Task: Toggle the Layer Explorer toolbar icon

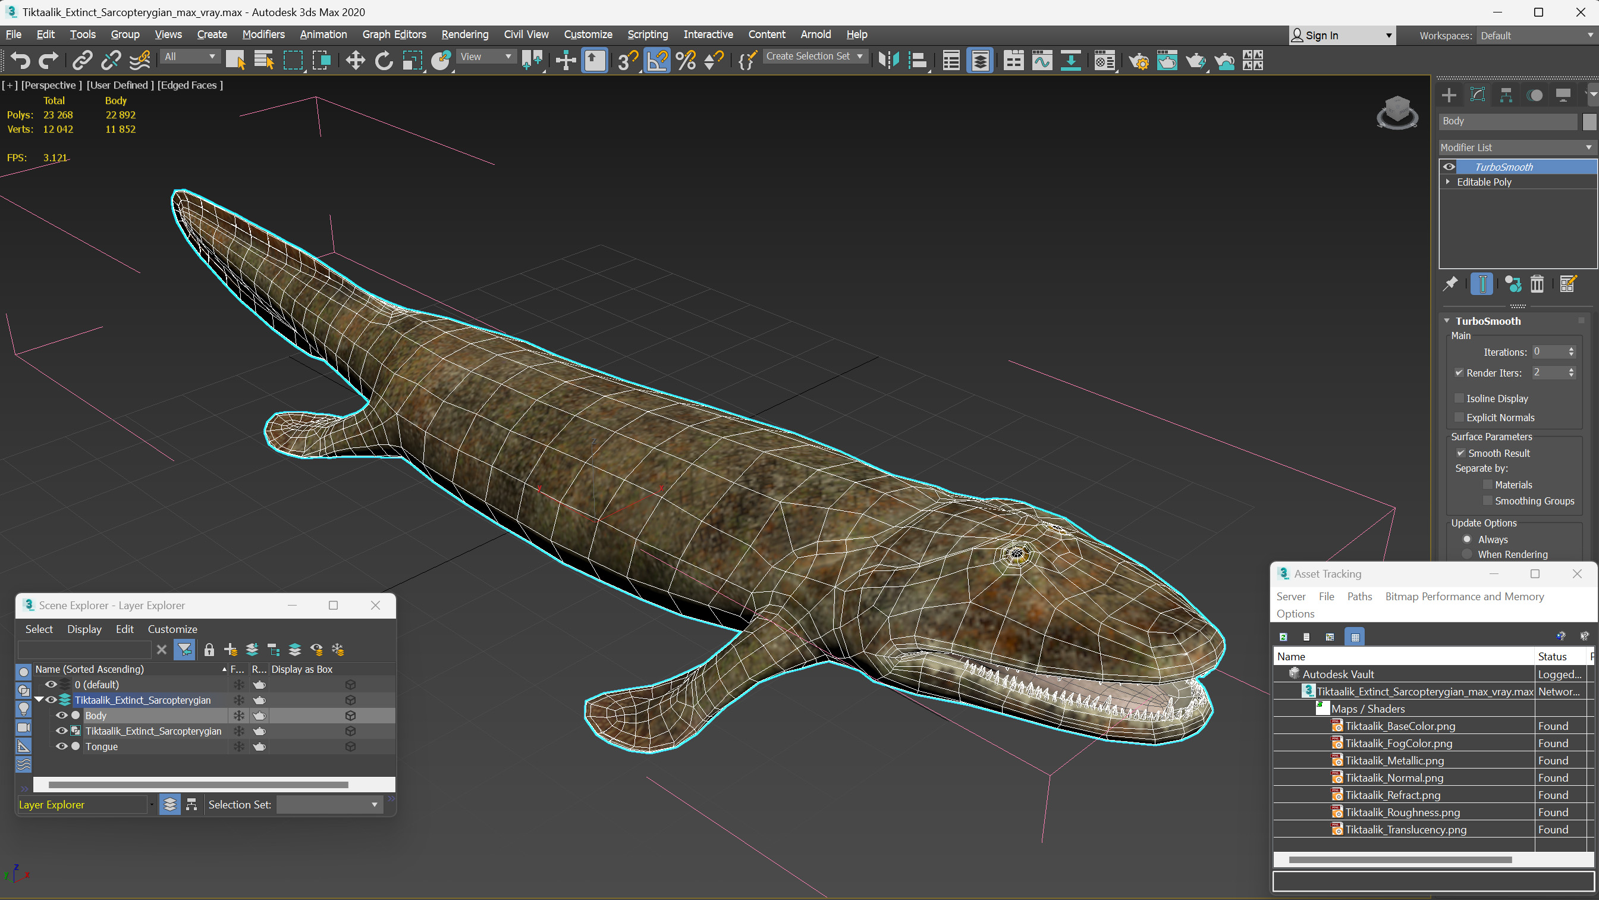Action: 980,60
